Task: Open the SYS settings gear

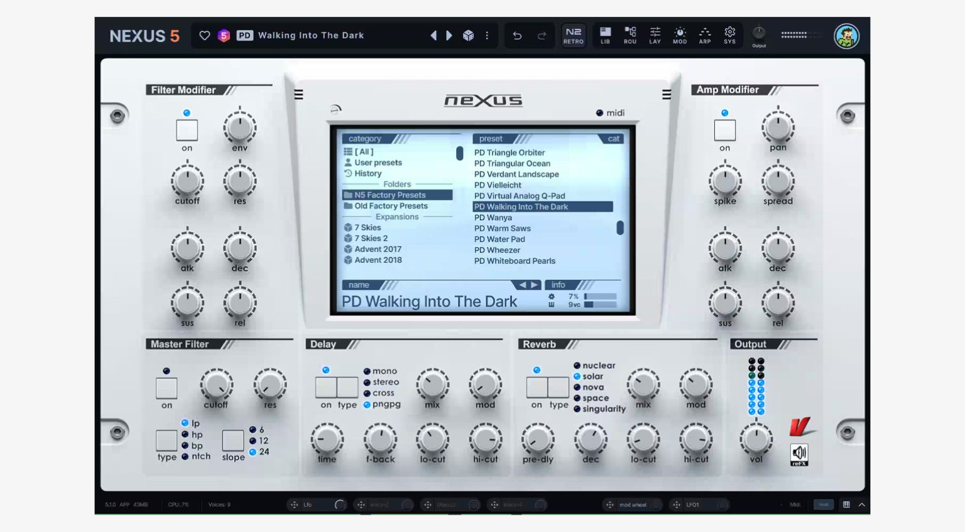Action: pyautogui.click(x=729, y=35)
